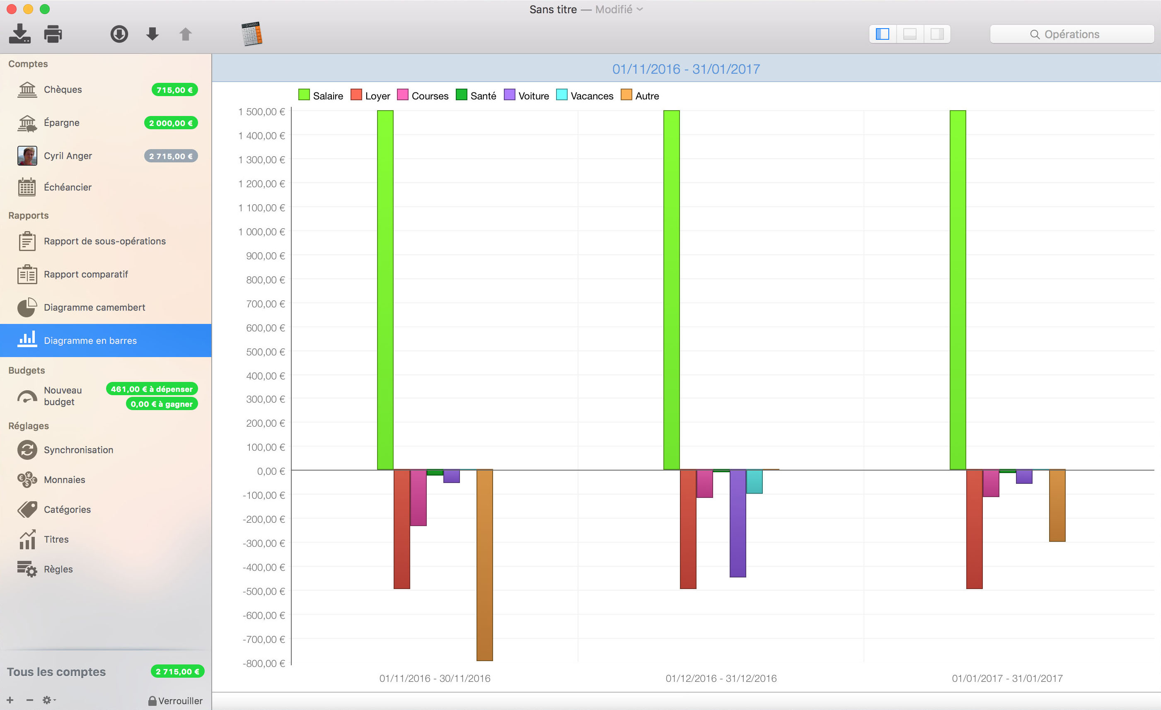
Task: Open the Synchronisation settings
Action: click(x=78, y=450)
